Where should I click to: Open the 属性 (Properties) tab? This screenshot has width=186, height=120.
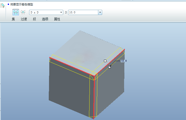57,19
